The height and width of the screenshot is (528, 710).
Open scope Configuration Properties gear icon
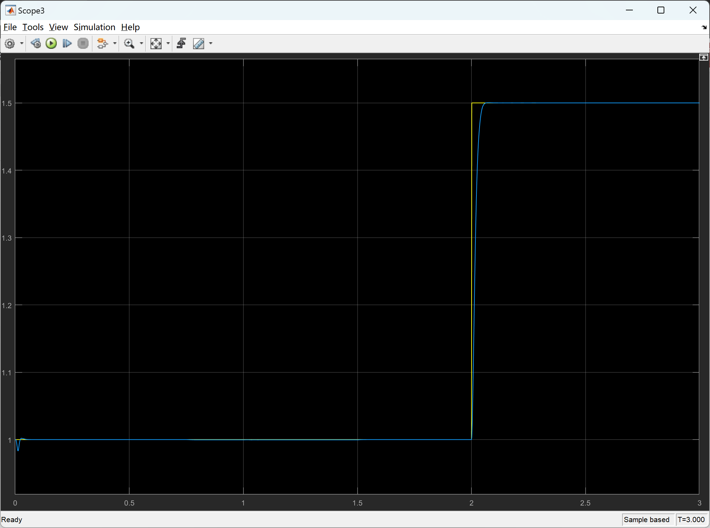(10, 44)
